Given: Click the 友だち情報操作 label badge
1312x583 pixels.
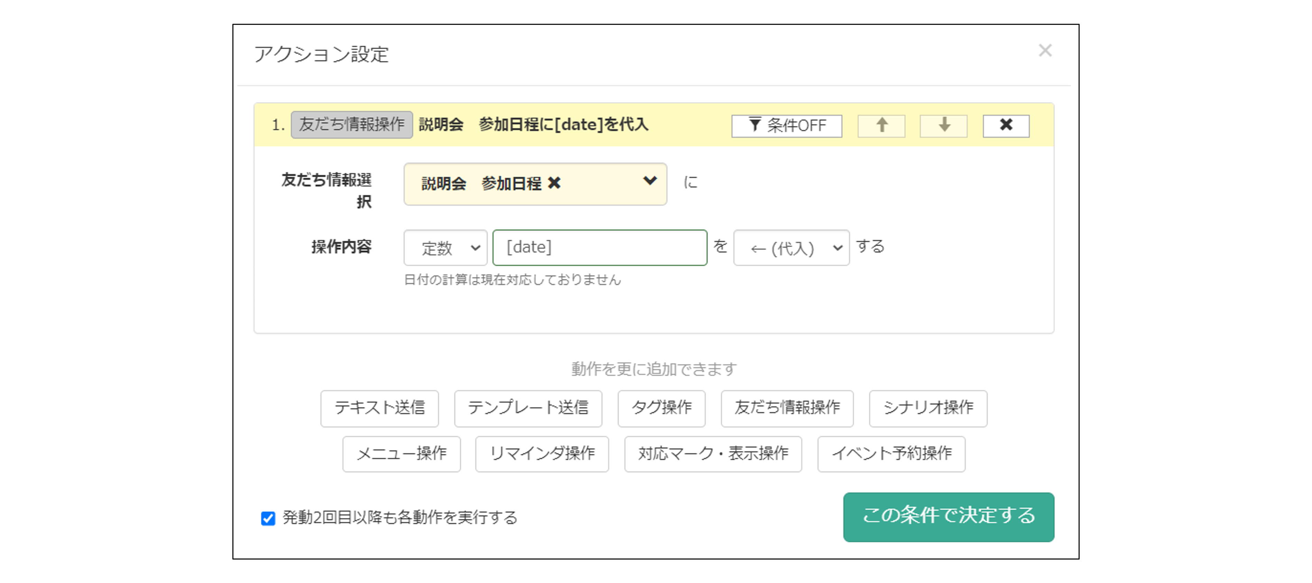Looking at the screenshot, I should point(351,124).
